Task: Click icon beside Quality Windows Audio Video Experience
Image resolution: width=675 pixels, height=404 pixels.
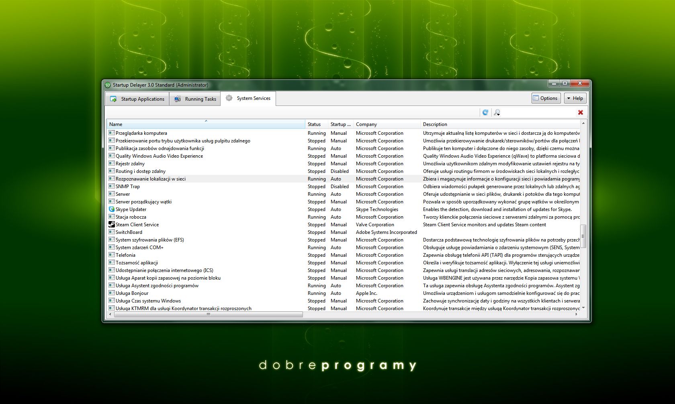Action: (x=112, y=156)
